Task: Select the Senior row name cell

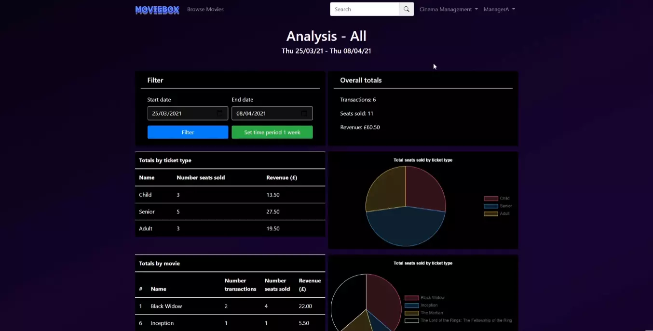Action: (147, 212)
